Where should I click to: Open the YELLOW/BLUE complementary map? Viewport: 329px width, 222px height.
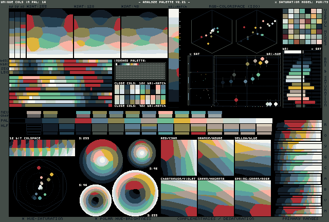point(253,158)
